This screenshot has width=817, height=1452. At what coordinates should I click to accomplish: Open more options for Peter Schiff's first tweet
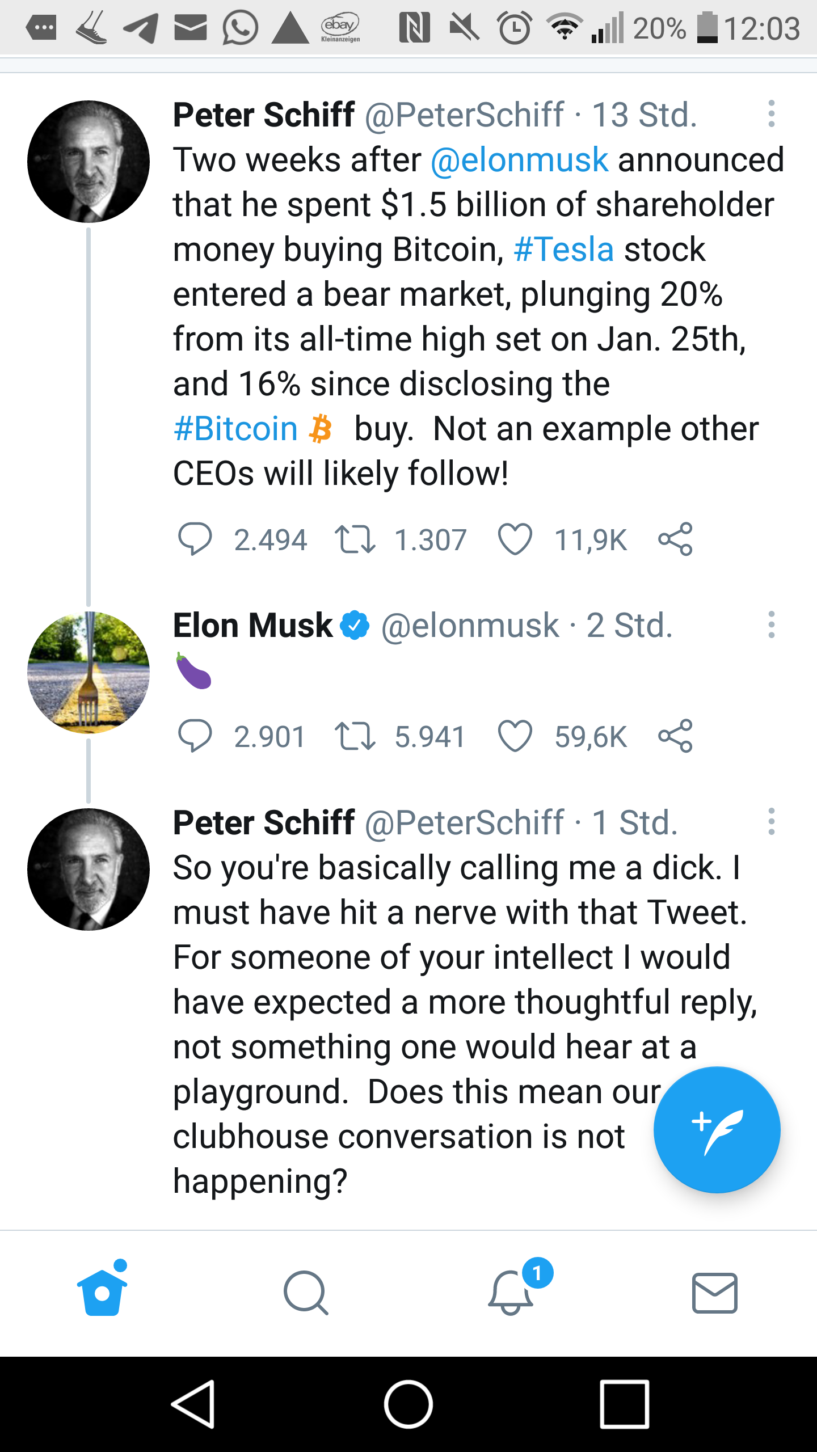pyautogui.click(x=771, y=114)
